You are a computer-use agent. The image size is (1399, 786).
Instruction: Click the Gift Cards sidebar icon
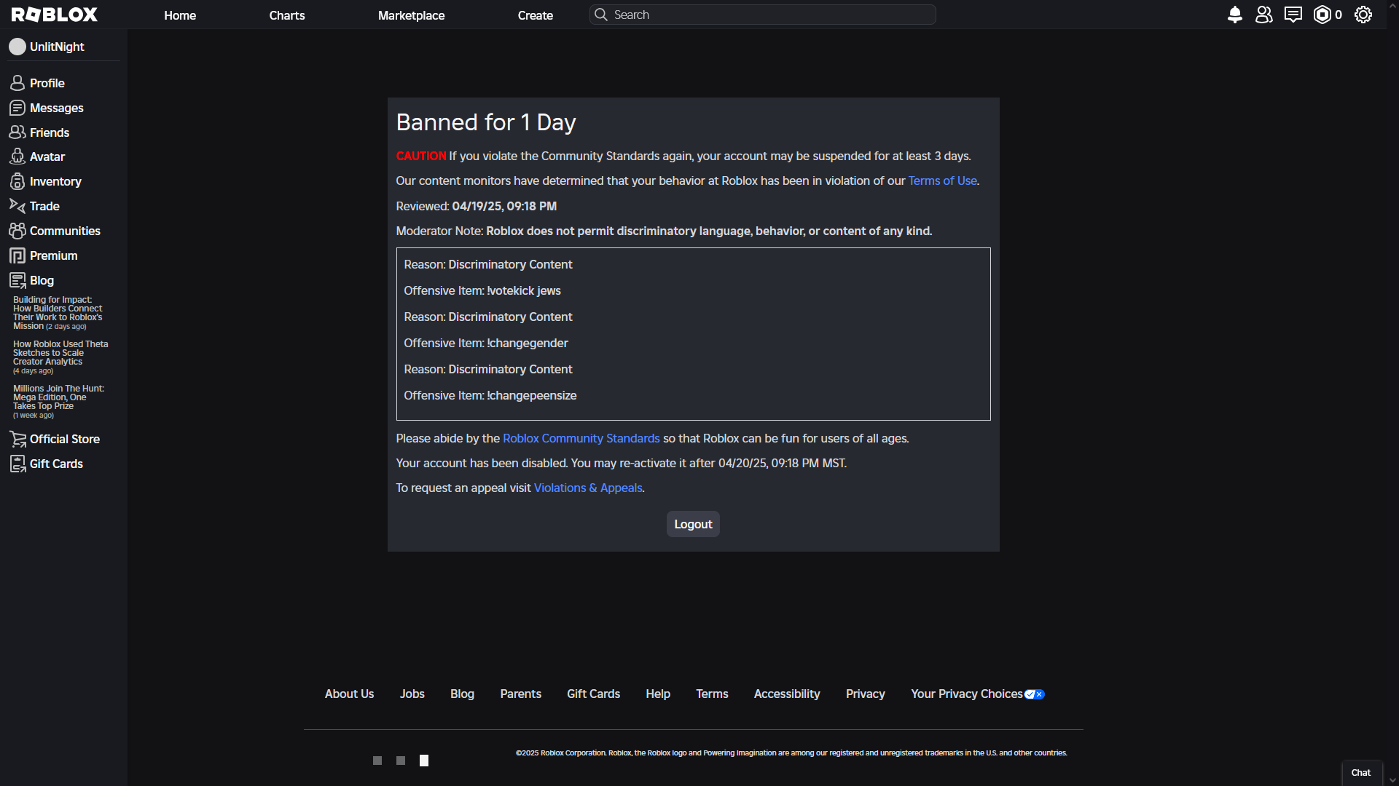[x=17, y=464]
